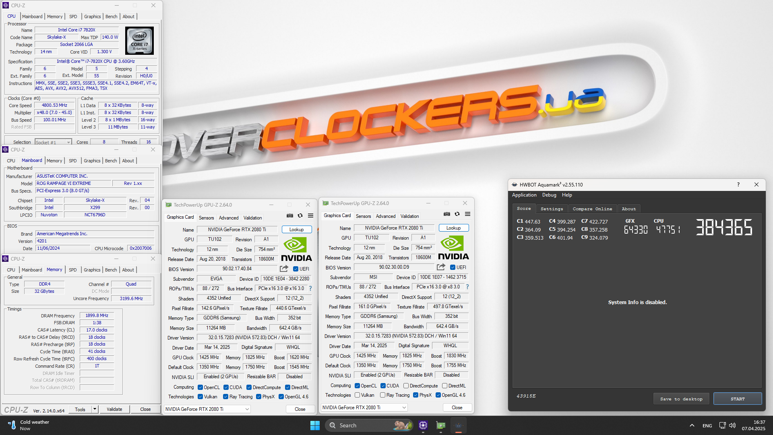Open volume control in system tray
773x435 pixels.
tap(732, 425)
